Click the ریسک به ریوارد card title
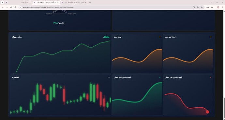Image resolution: width=225 pixels, height=120 pixels. coord(17,37)
